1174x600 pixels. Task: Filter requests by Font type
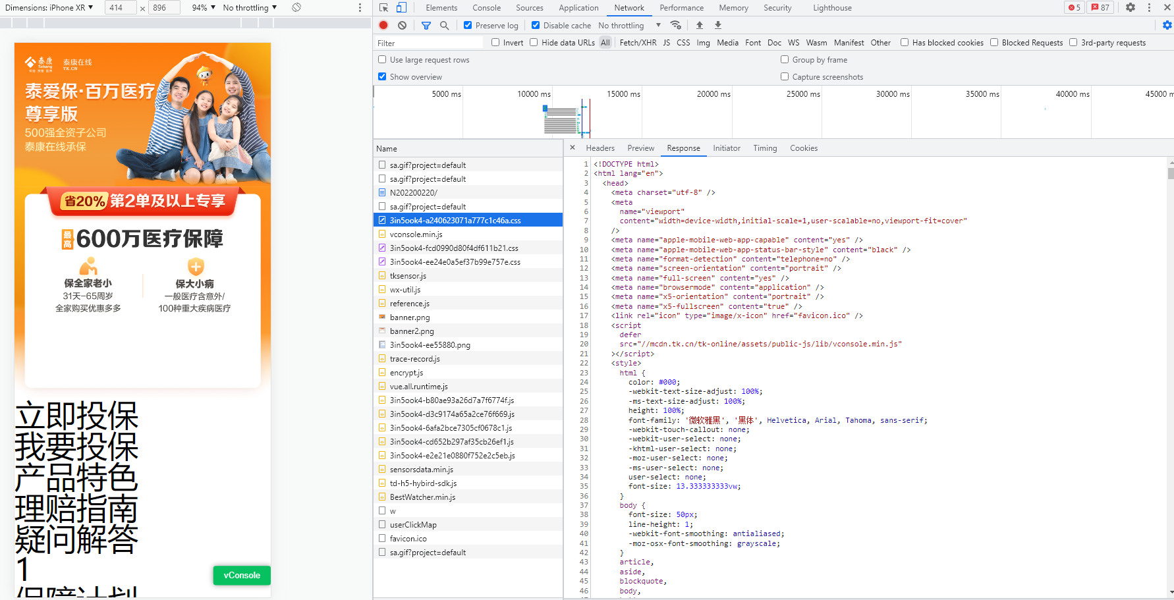(753, 42)
